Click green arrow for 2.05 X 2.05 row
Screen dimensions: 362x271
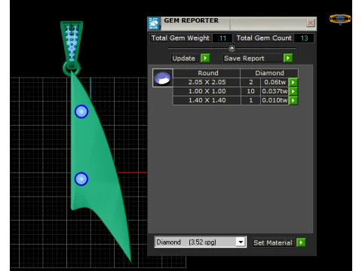point(293,82)
